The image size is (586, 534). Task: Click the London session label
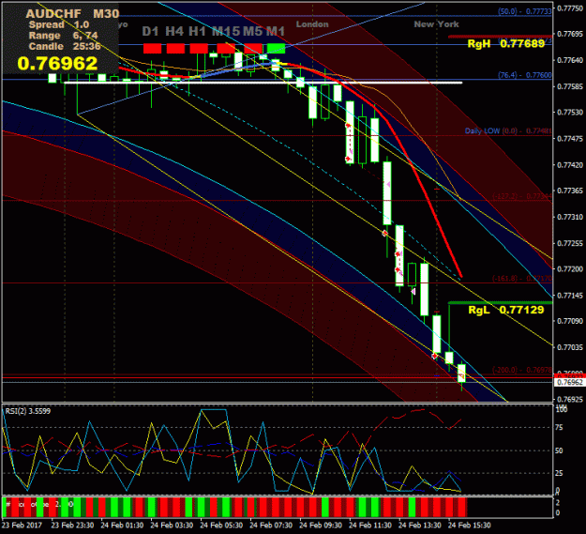[x=312, y=24]
